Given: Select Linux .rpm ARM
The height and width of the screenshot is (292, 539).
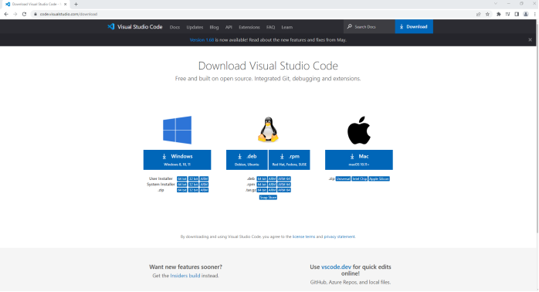Looking at the screenshot, I should coord(272,185).
